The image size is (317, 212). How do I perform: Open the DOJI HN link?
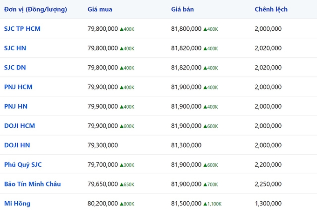pyautogui.click(x=17, y=145)
